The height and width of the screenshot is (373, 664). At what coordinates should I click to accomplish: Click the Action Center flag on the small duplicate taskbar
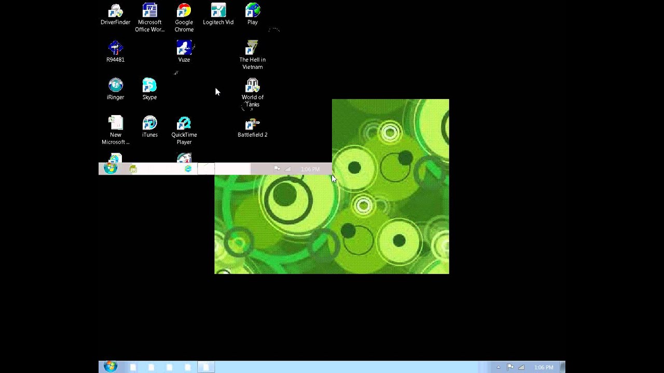(277, 169)
